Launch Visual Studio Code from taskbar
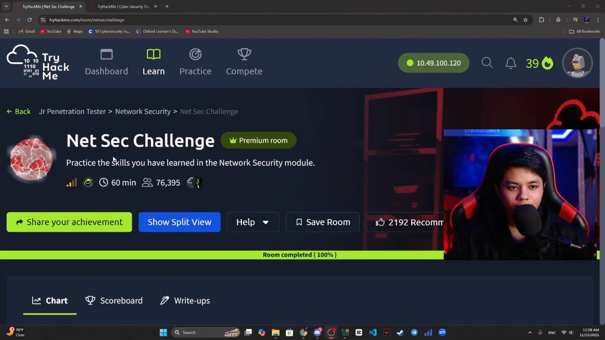The height and width of the screenshot is (340, 605). [x=372, y=332]
